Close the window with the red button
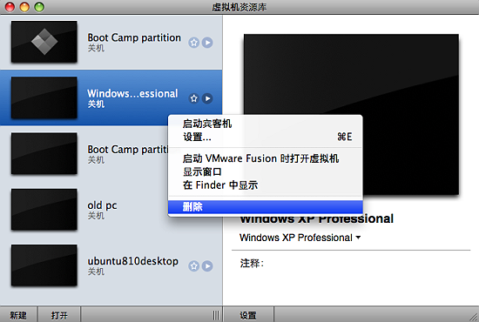 [10, 7]
